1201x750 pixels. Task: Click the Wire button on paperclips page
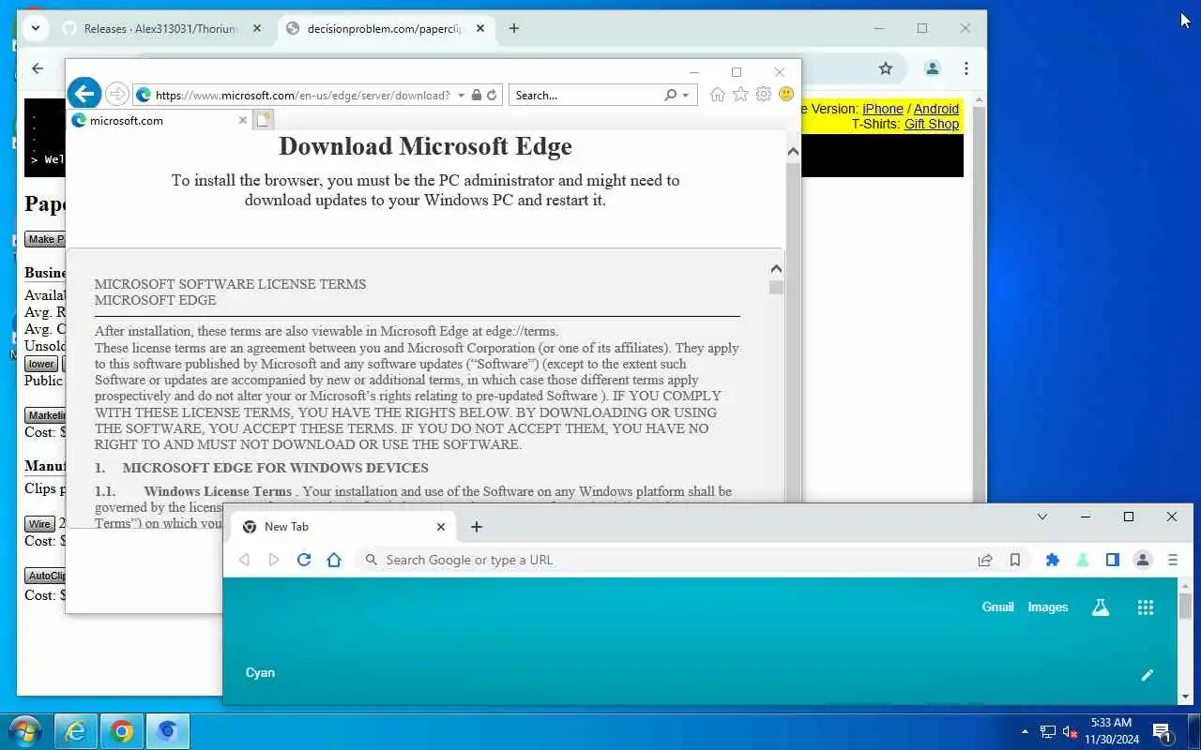click(39, 524)
